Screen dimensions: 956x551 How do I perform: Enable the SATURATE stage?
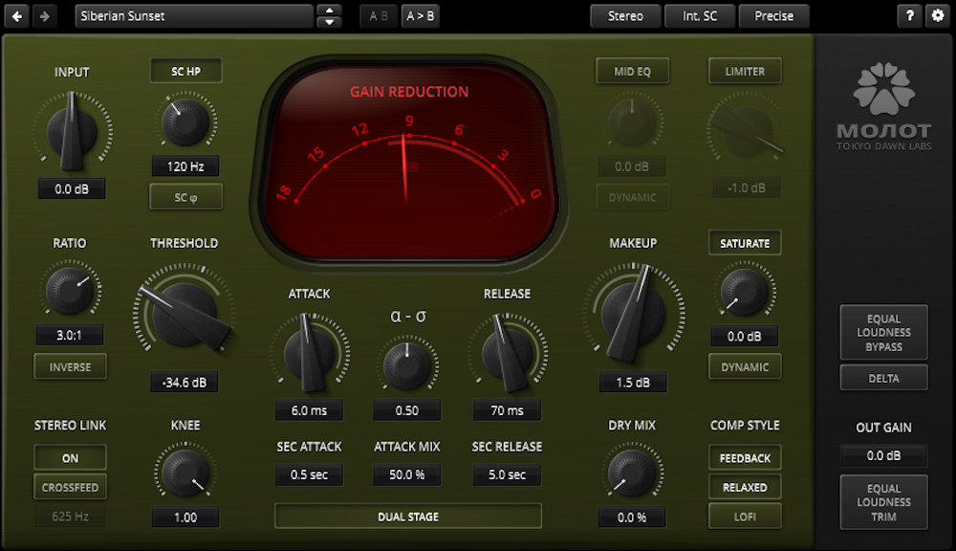745,242
